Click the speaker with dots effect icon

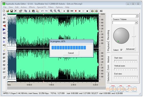pyautogui.click(x=4, y=45)
